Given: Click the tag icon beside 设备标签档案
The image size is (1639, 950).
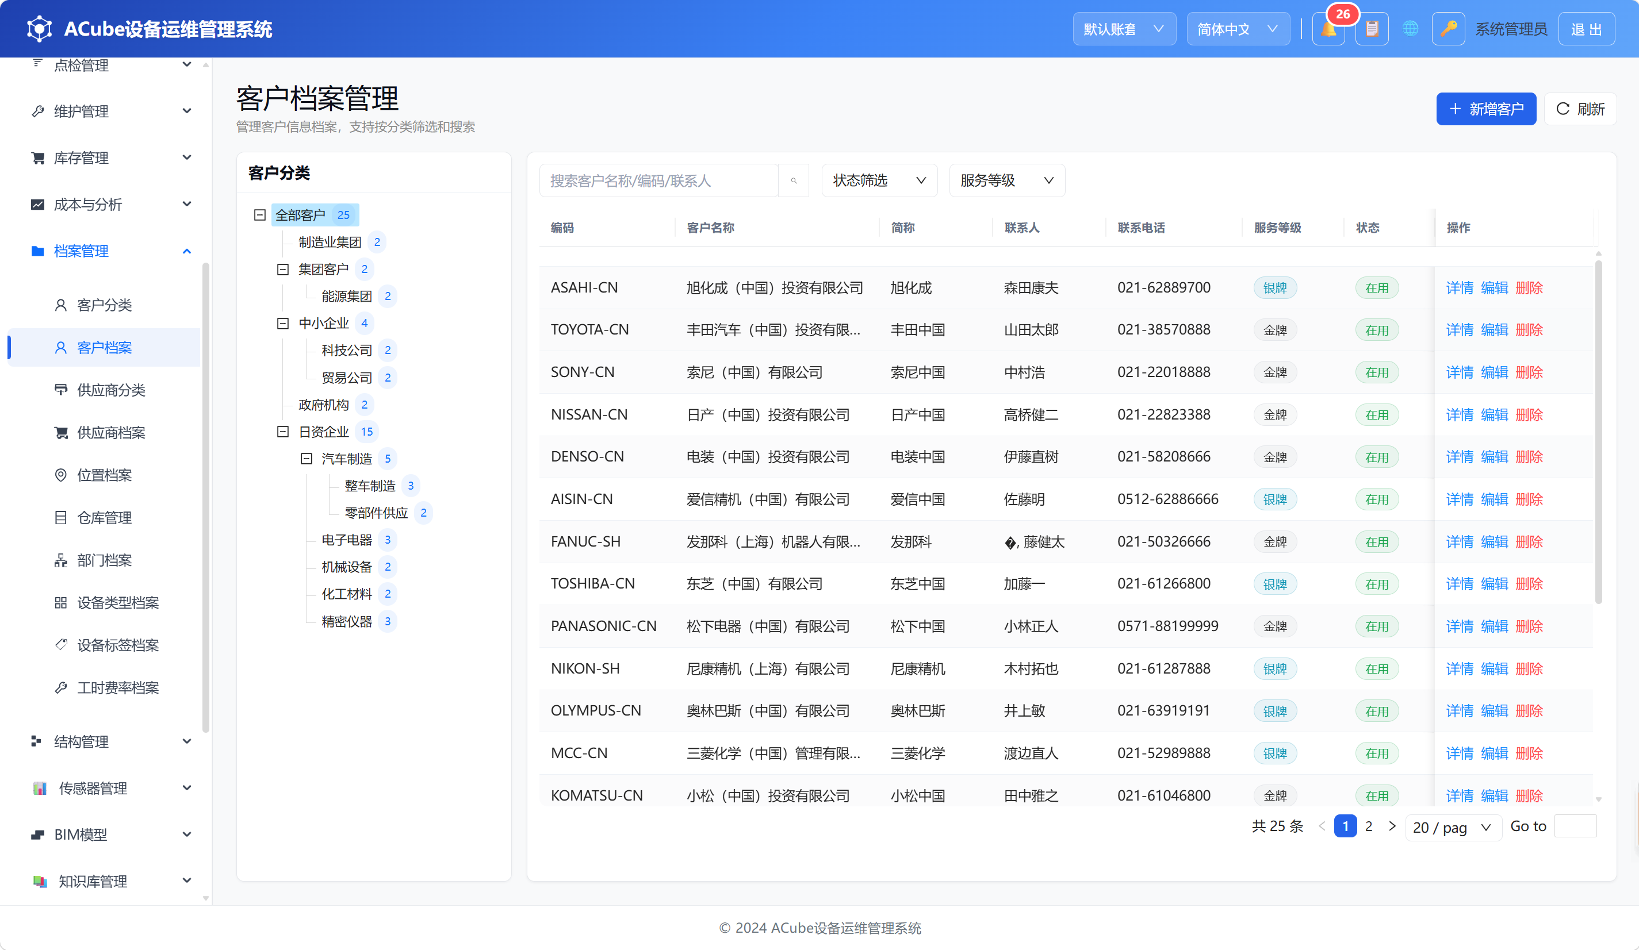Looking at the screenshot, I should pos(60,645).
